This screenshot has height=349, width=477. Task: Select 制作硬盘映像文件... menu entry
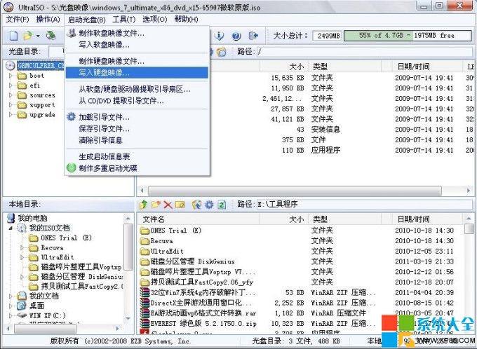[x=137, y=61]
